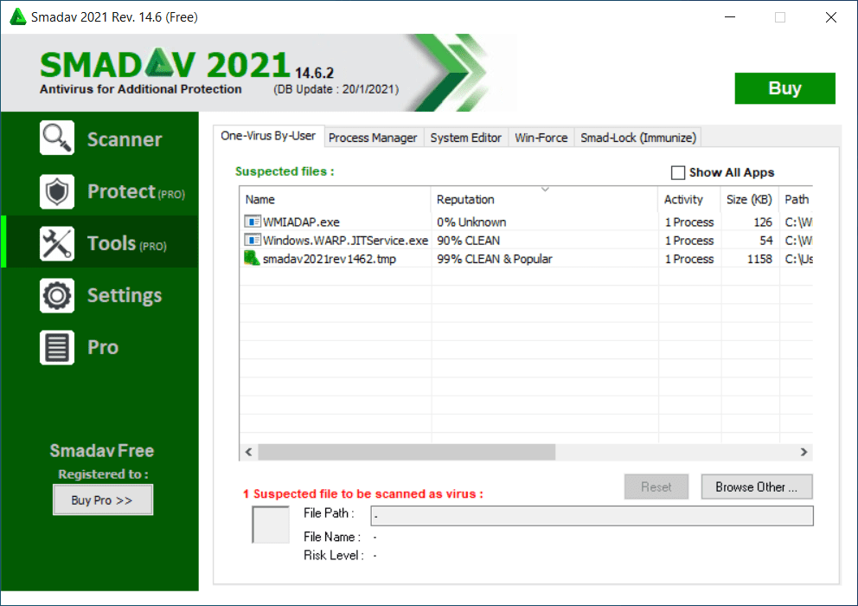This screenshot has width=858, height=606.
Task: Open the System Editor tab
Action: coord(465,138)
